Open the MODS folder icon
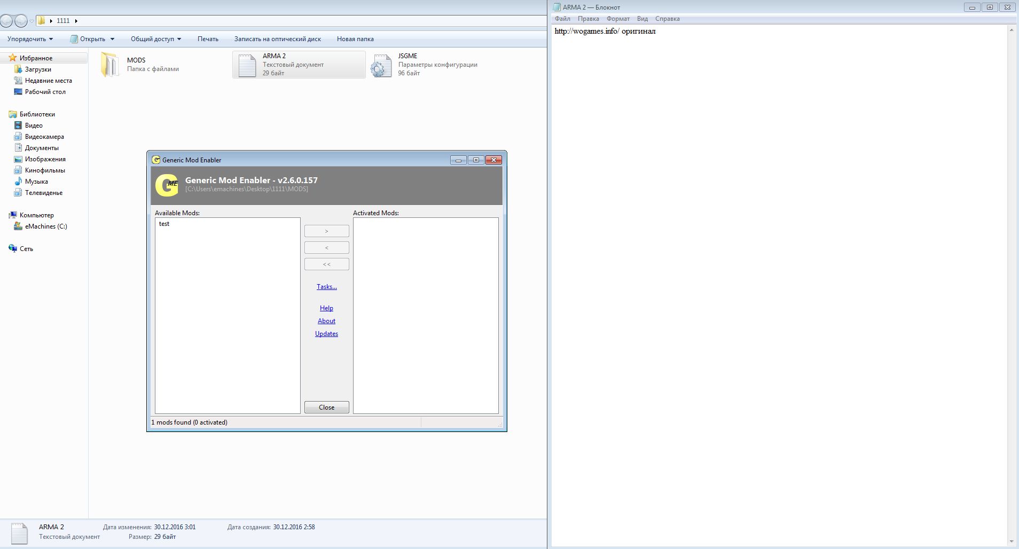1019x549 pixels. [x=110, y=65]
